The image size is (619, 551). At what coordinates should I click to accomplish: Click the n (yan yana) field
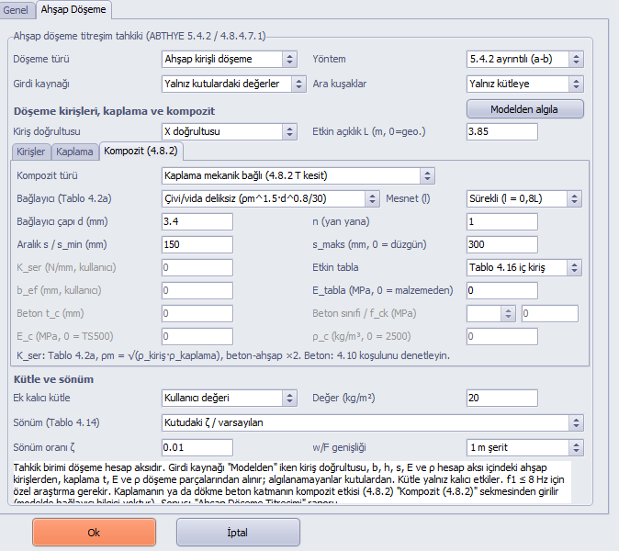coord(501,221)
